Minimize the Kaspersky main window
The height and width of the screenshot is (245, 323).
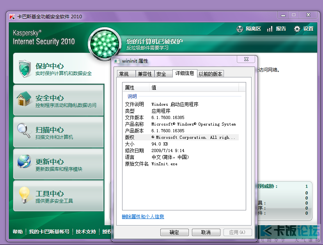point(283,15)
